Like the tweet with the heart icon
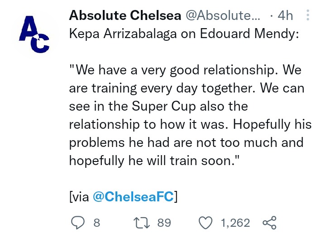This screenshot has width=326, height=239. click(x=206, y=223)
